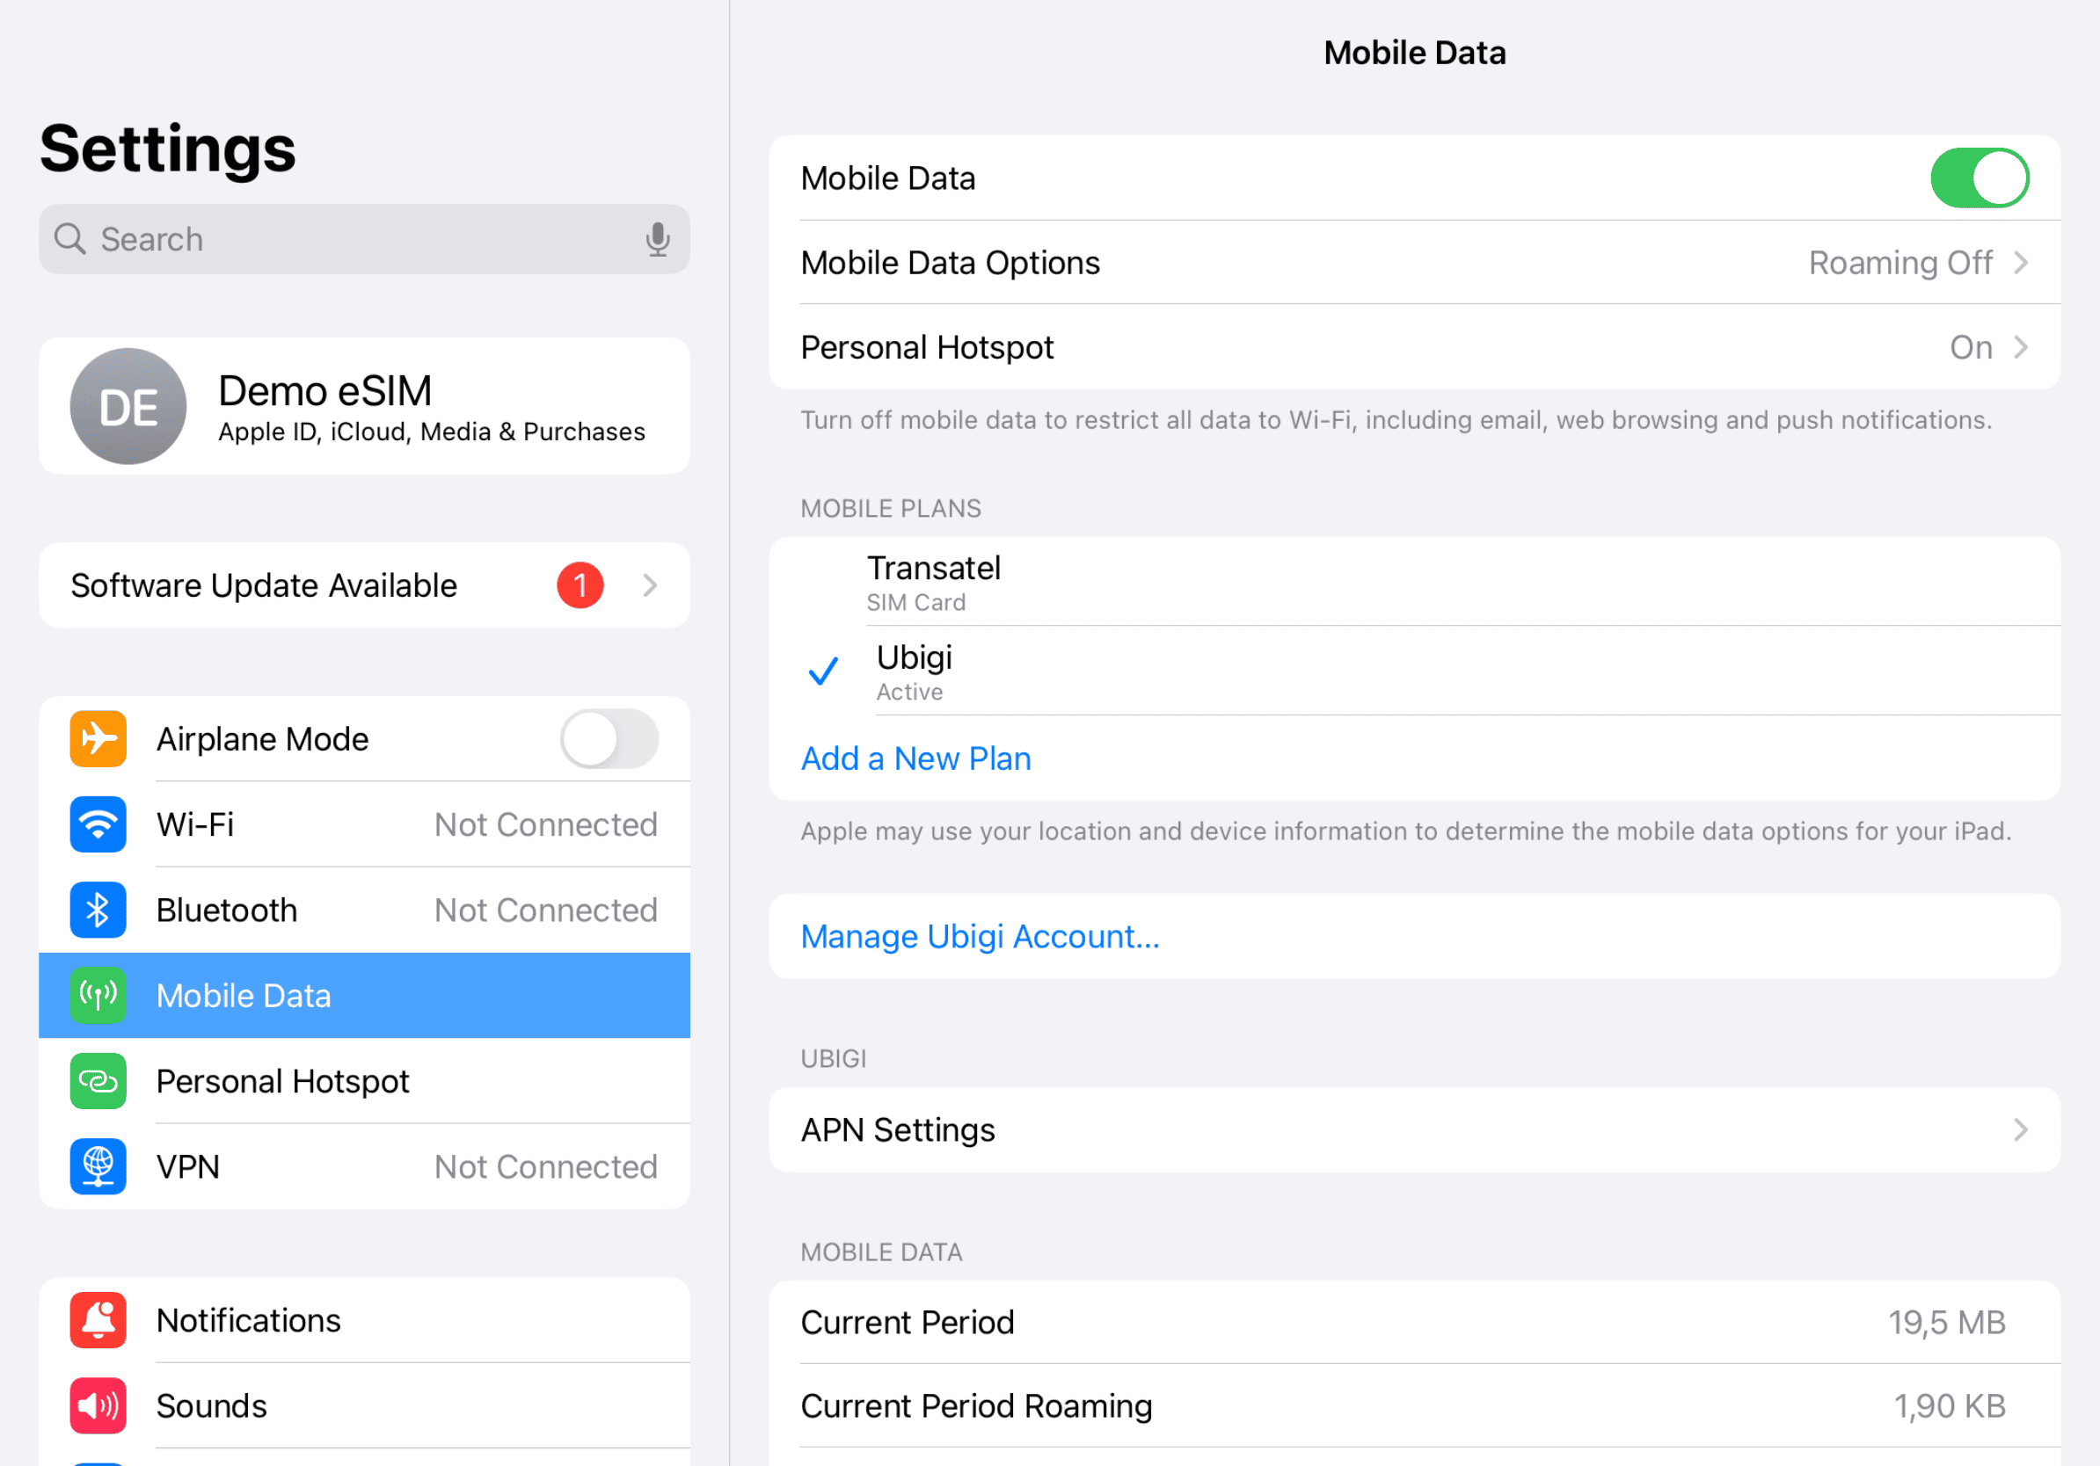This screenshot has width=2100, height=1466.
Task: Tap the On value for Personal Hotspot
Action: tap(1971, 347)
